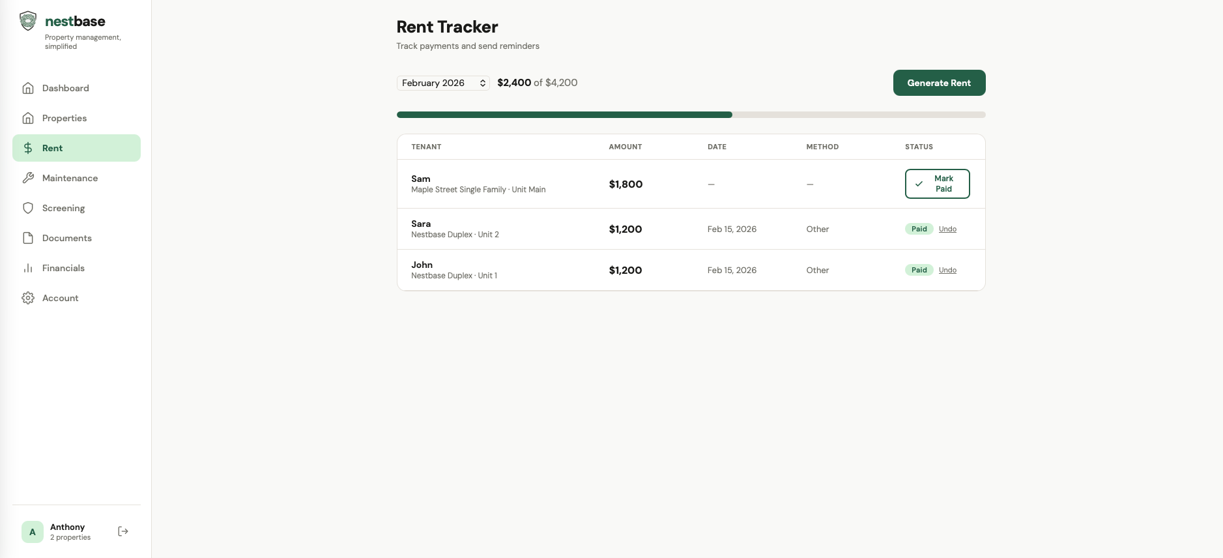Click the Dashboard house icon
Screen dimensions: 1223x558
tap(28, 88)
